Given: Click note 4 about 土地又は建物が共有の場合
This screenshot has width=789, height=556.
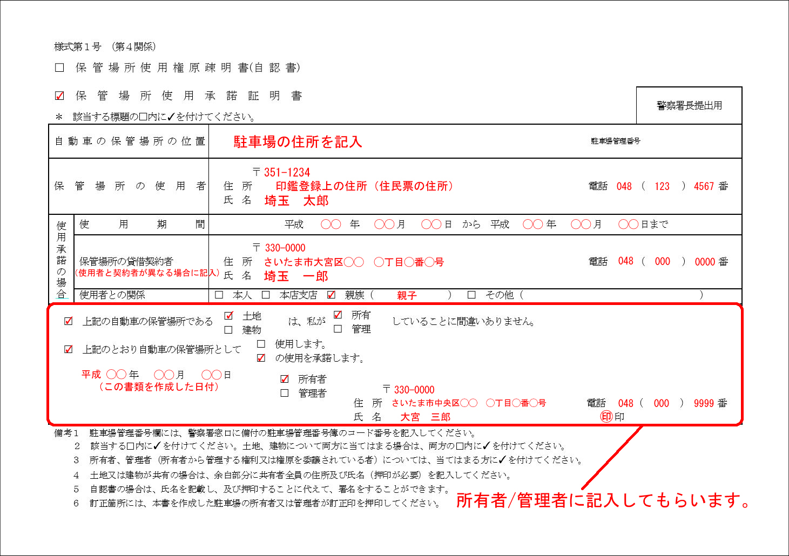Looking at the screenshot, I should (292, 476).
